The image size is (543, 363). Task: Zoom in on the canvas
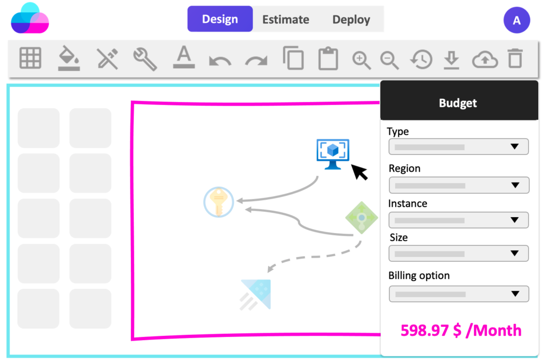click(x=361, y=60)
